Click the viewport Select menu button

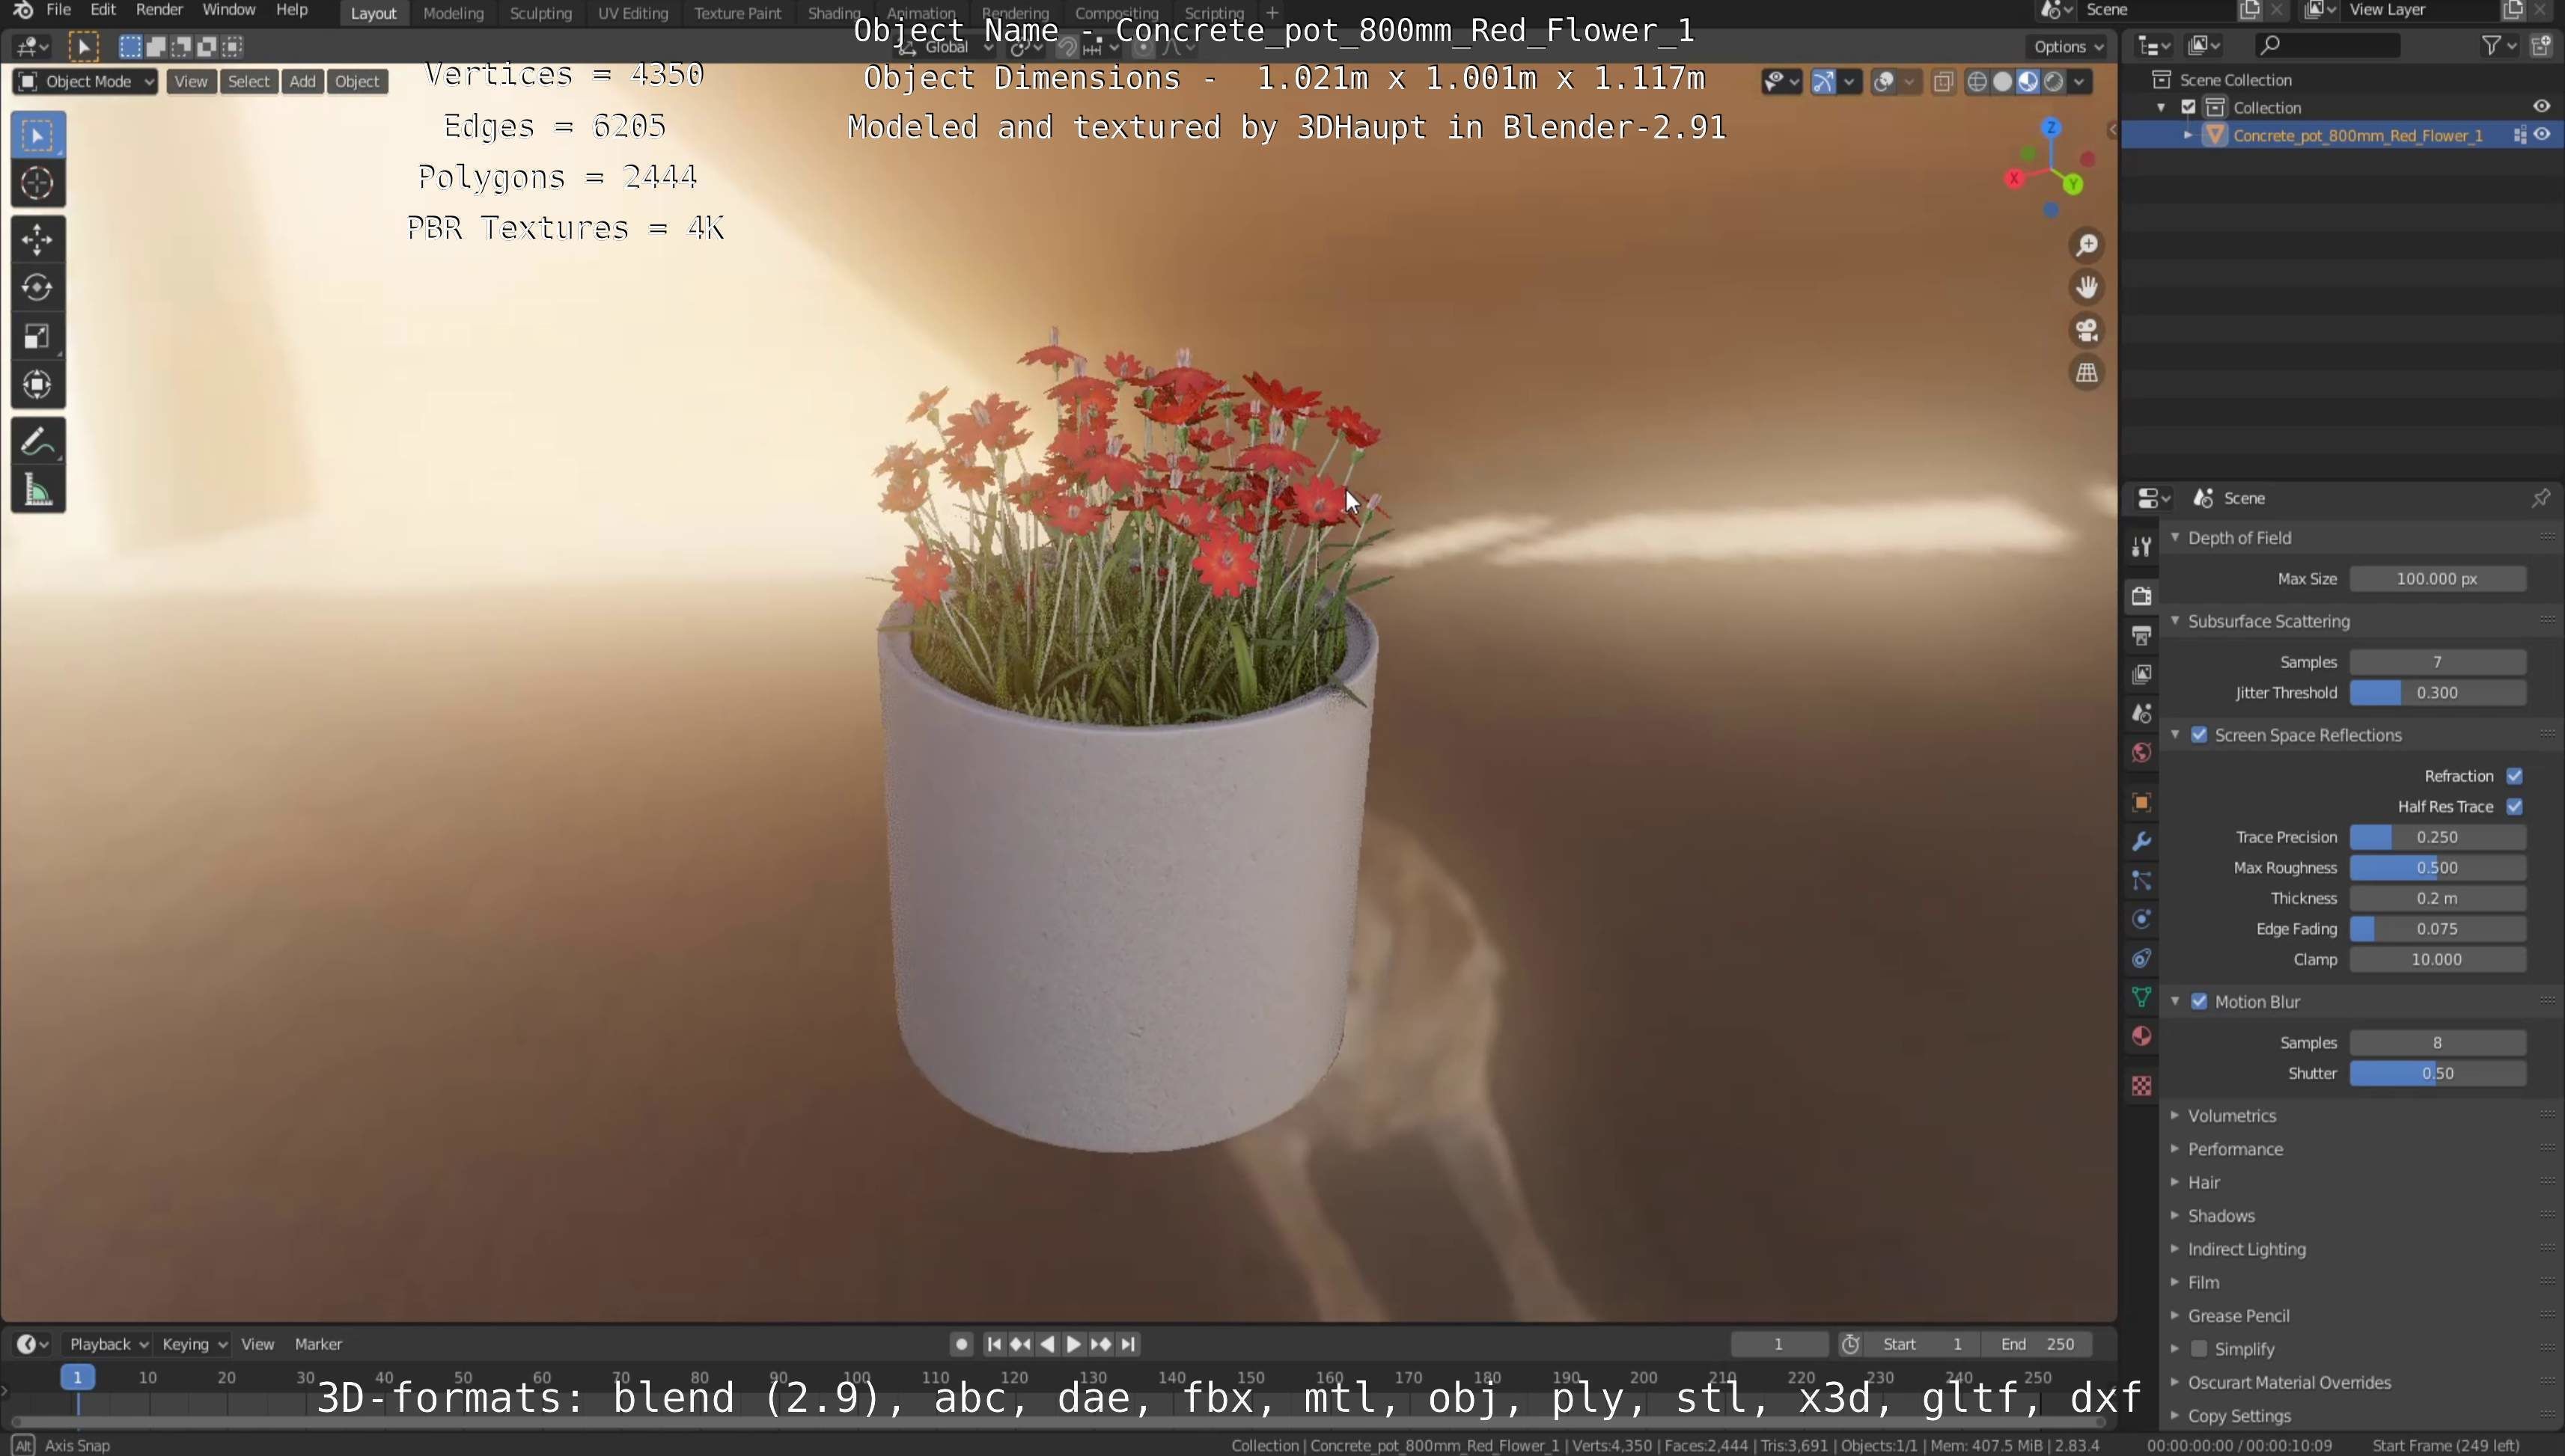(x=248, y=82)
